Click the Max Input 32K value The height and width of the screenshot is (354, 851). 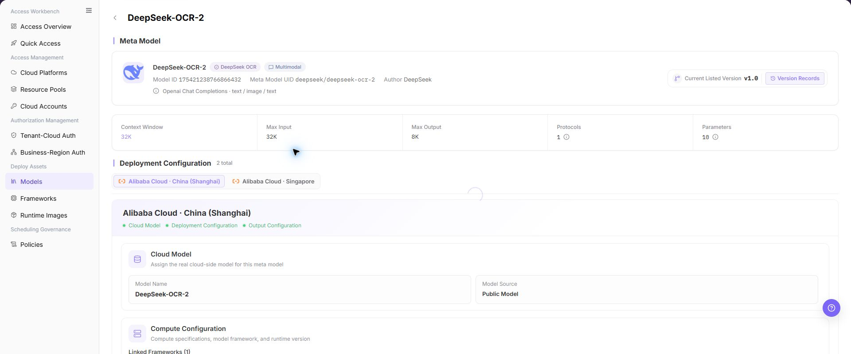pos(272,137)
